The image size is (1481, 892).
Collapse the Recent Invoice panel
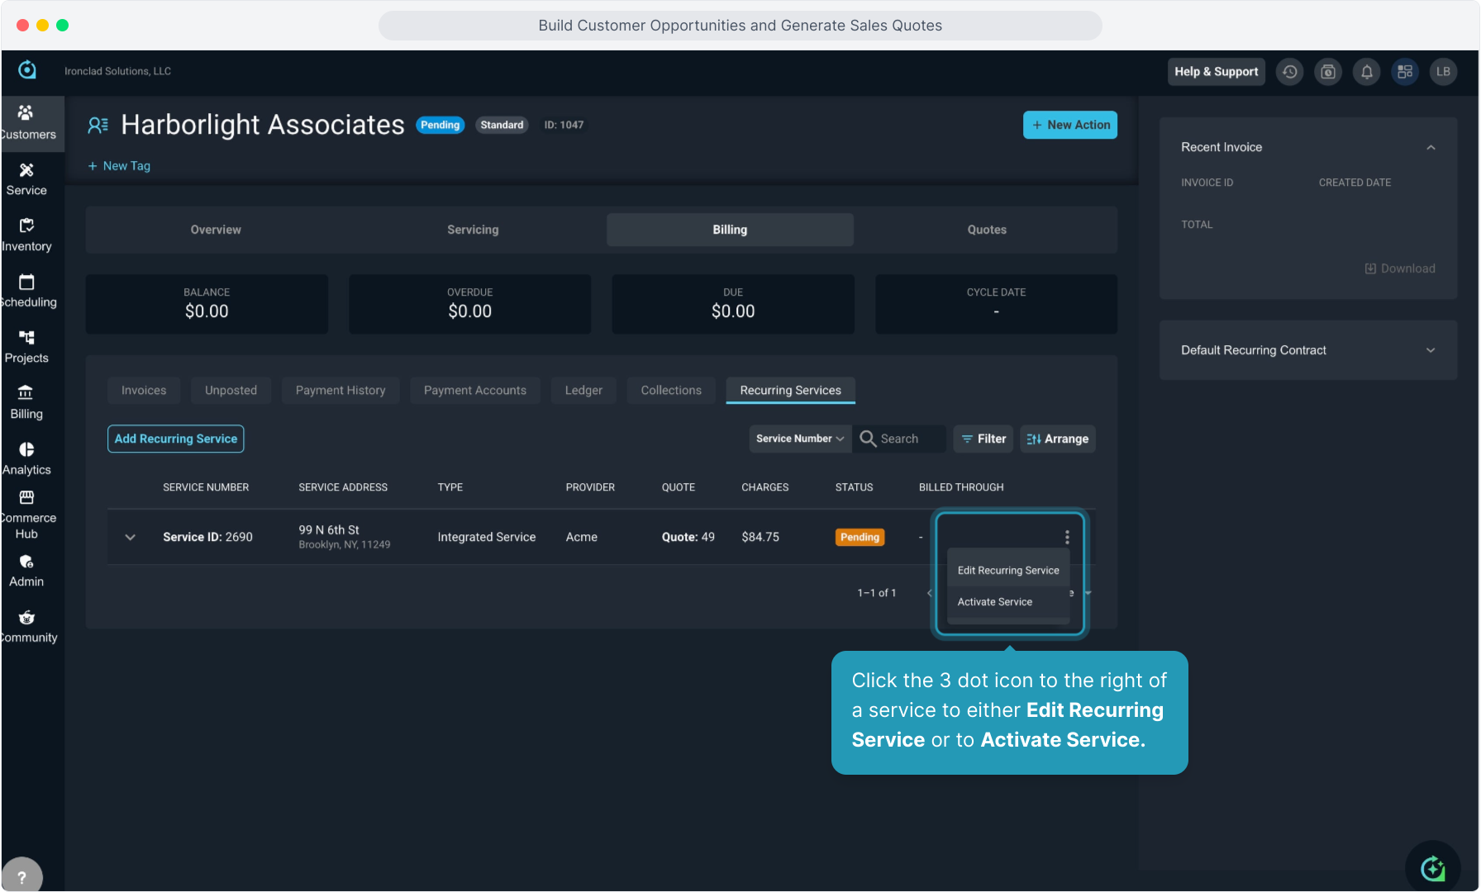pos(1430,147)
